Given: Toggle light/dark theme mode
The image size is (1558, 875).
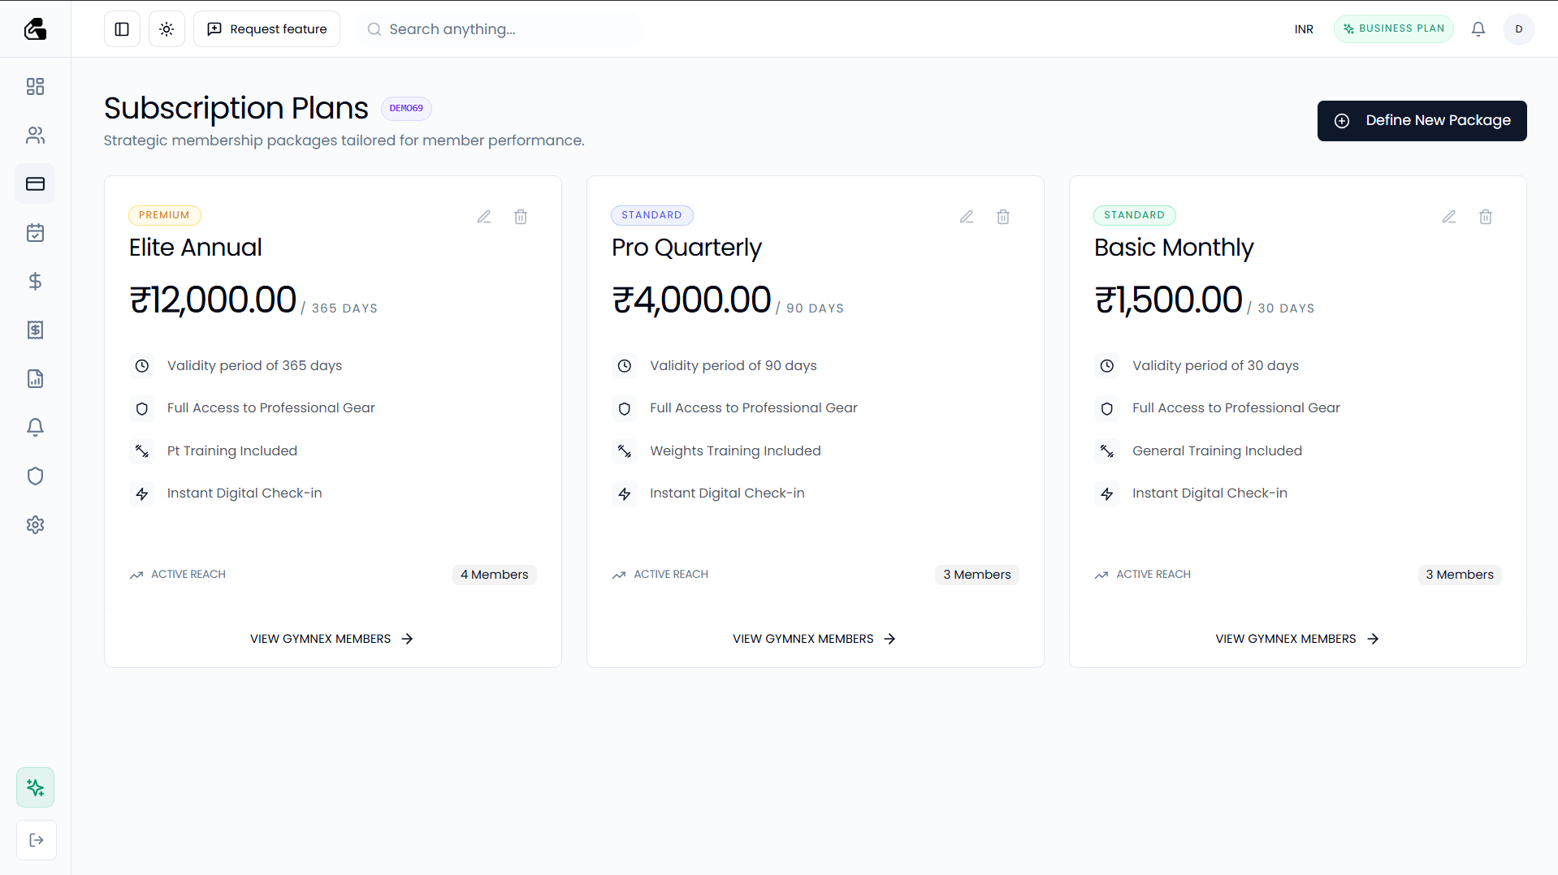Looking at the screenshot, I should 167,29.
